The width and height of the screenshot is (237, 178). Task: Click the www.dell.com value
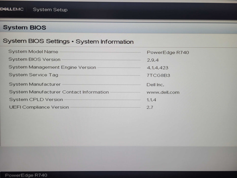[163, 92]
